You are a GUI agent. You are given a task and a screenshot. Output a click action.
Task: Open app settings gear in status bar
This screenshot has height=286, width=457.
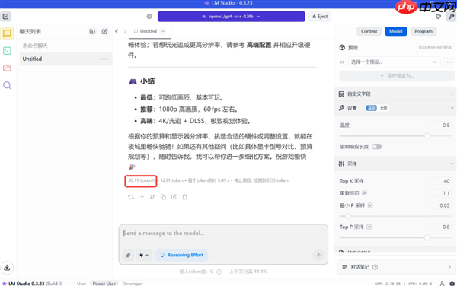pyautogui.click(x=452, y=284)
